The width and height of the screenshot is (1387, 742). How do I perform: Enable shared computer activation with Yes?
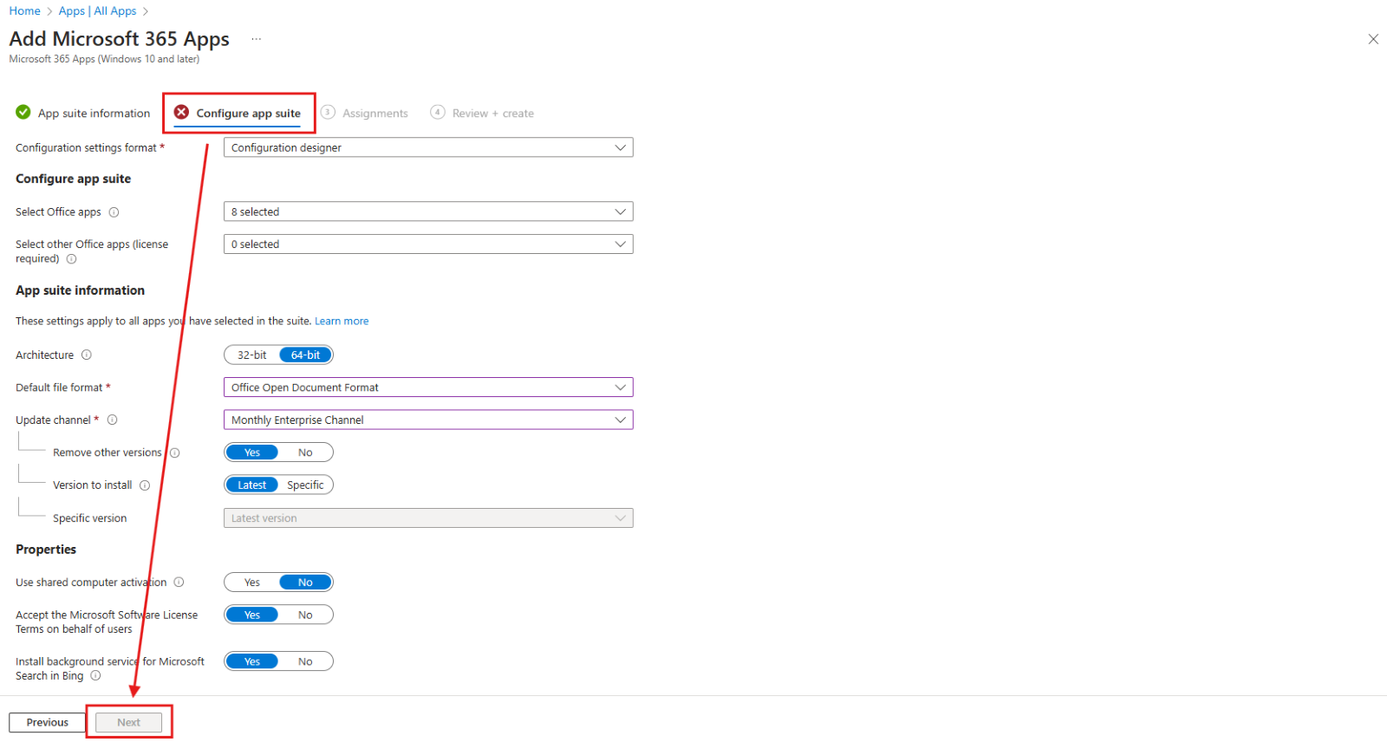(x=252, y=583)
